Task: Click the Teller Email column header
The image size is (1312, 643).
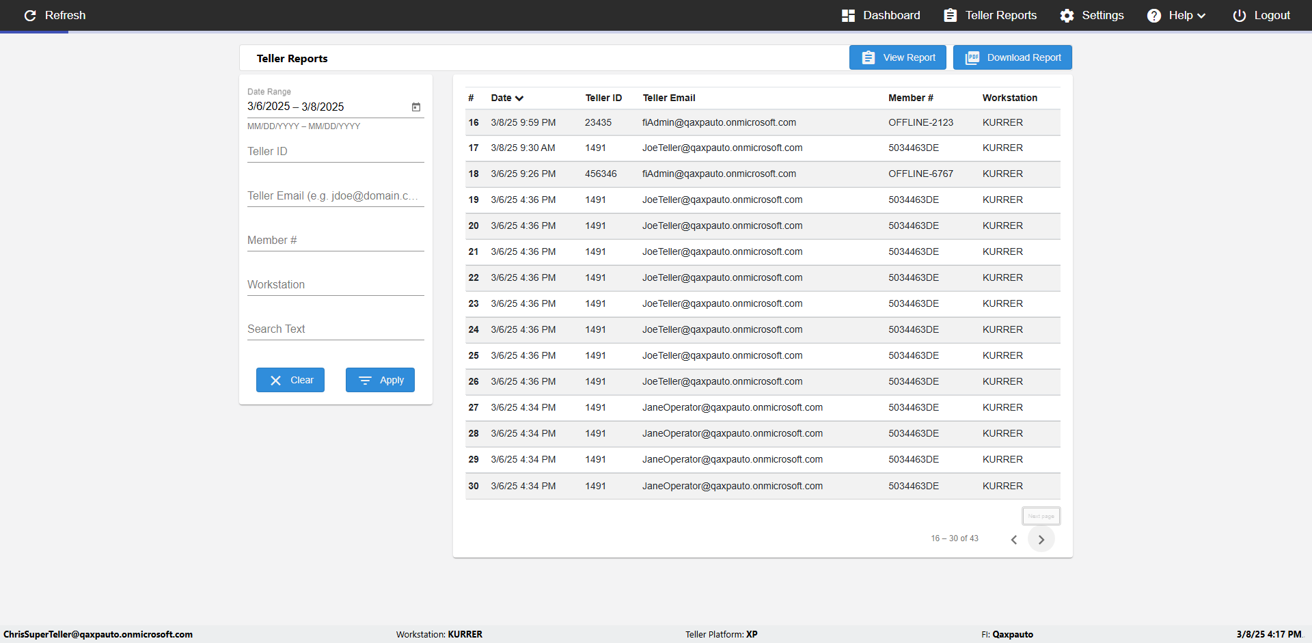Action: coord(669,98)
